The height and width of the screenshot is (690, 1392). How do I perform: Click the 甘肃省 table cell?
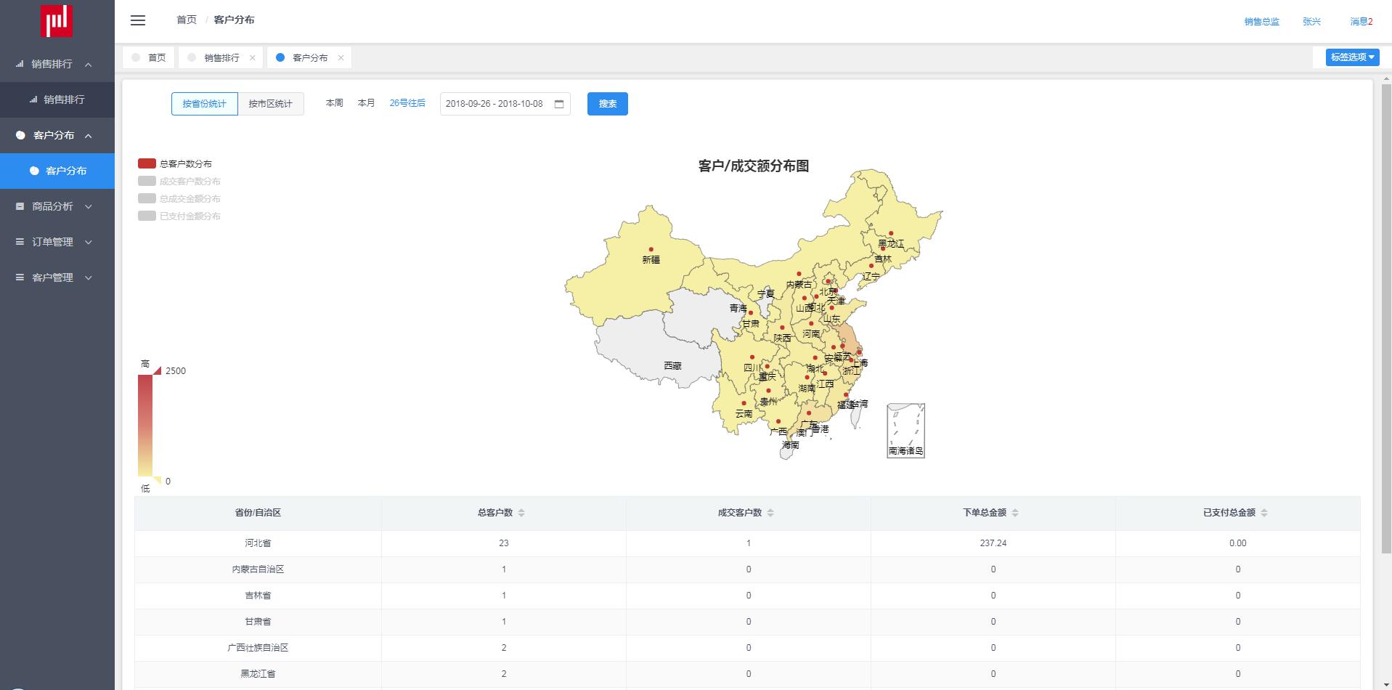(x=258, y=622)
